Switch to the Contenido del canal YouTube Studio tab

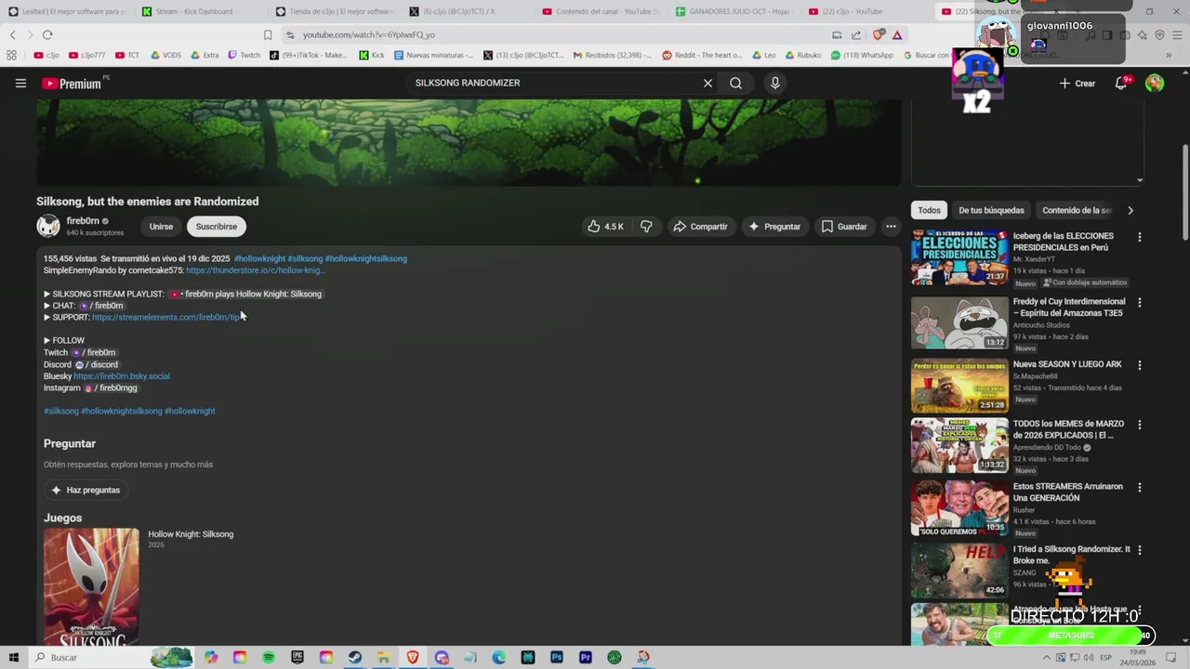[602, 11]
